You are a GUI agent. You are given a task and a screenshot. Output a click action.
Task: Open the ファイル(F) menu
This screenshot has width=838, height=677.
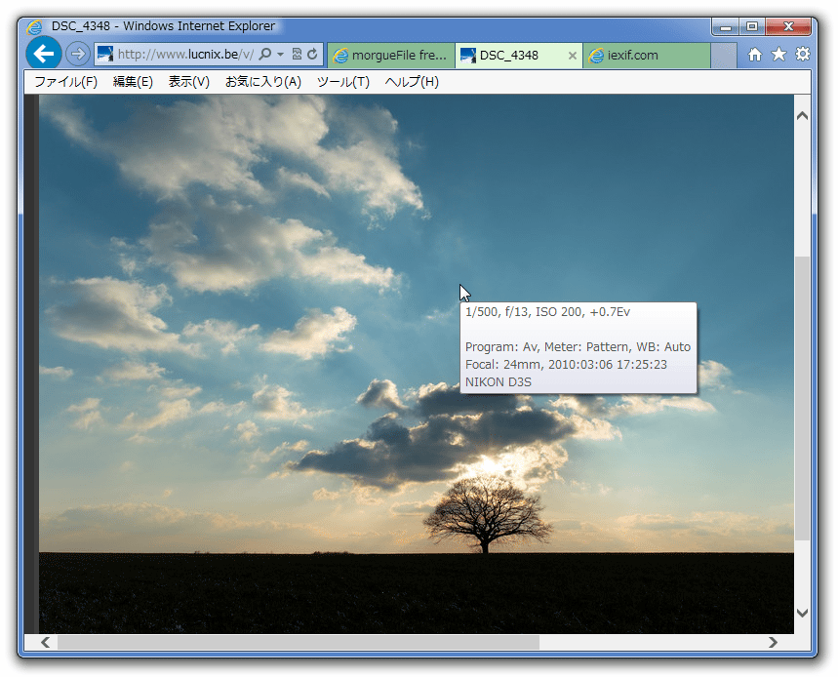(65, 82)
